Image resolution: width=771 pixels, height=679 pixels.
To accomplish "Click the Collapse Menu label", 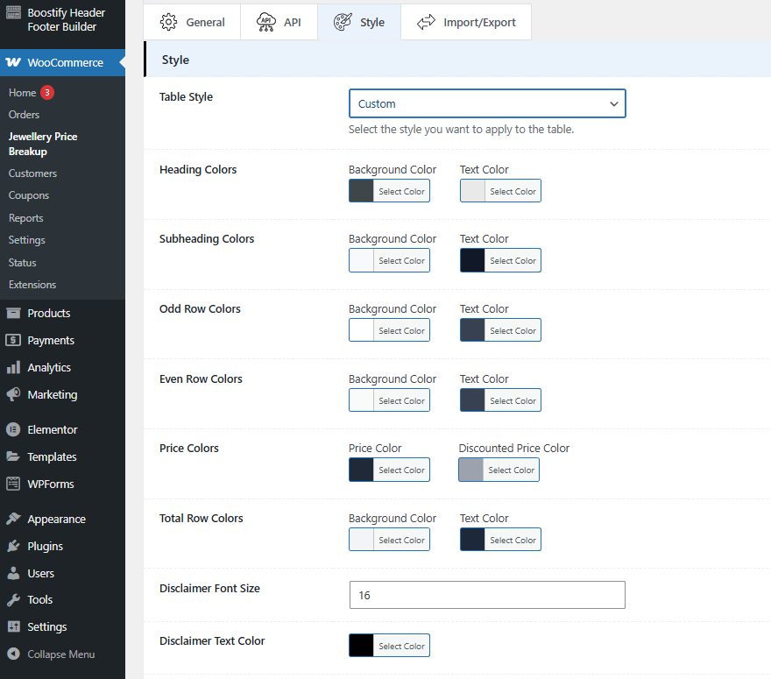I will click(x=61, y=654).
